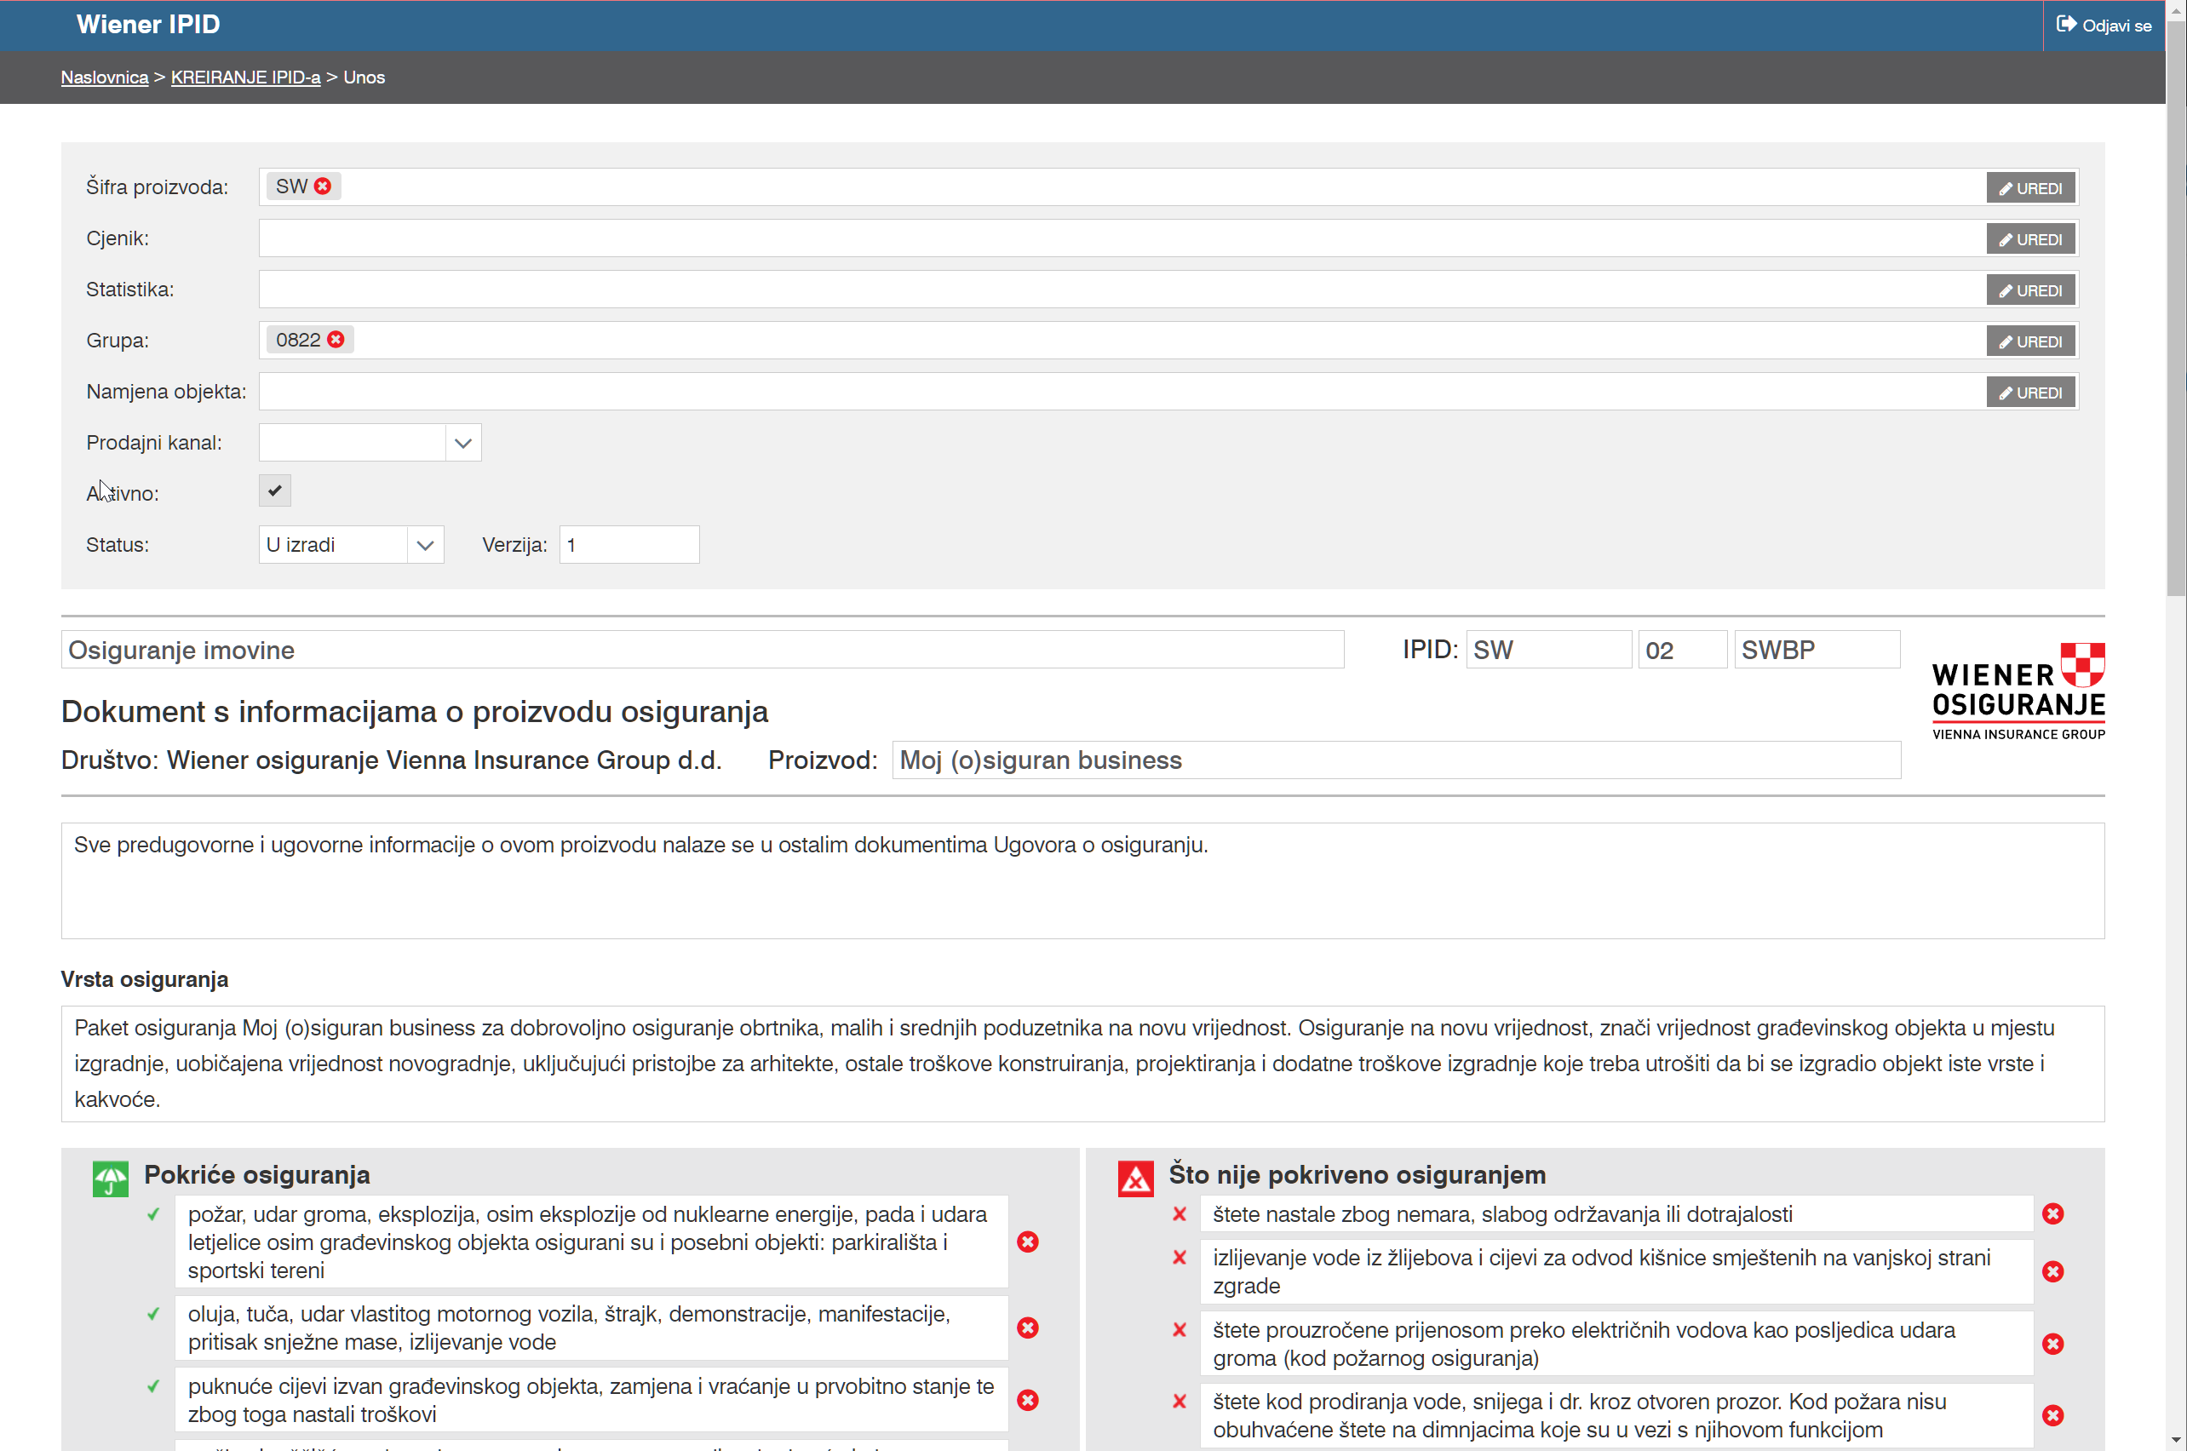This screenshot has width=2187, height=1451.
Task: Click the IPID field containing SWBP
Action: [x=1817, y=650]
